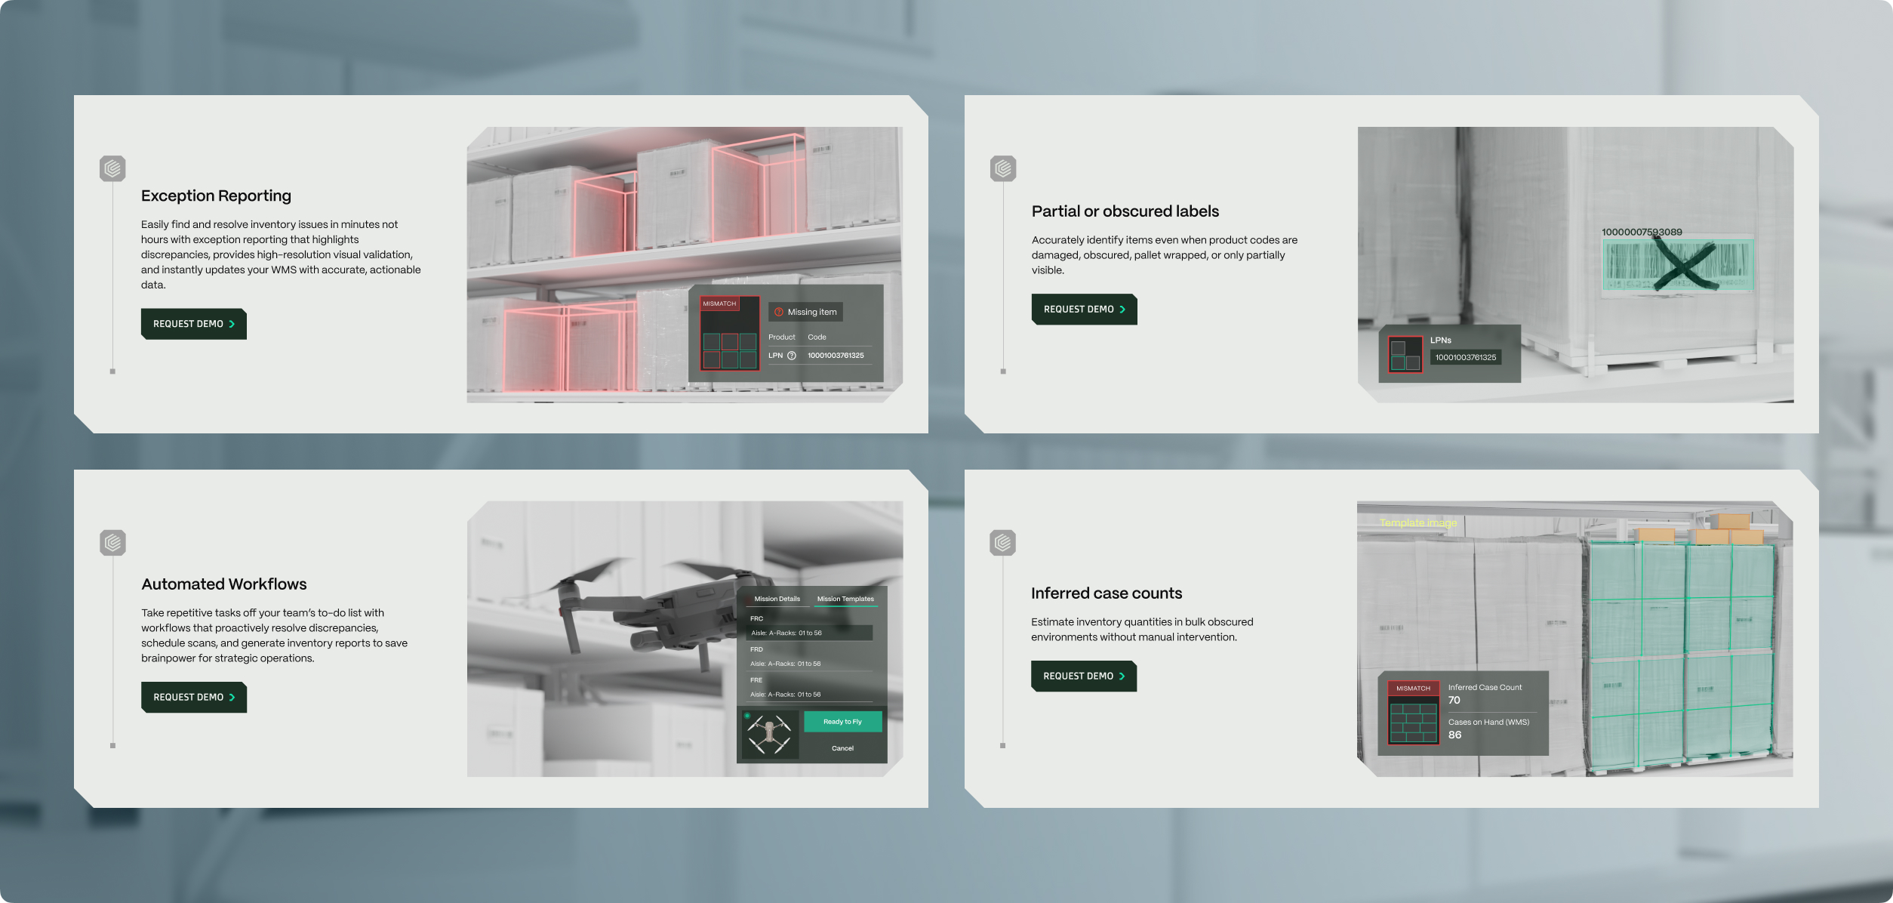Request demo for Partial or obscured labels

(1084, 310)
